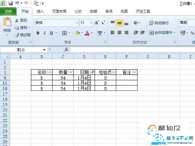The width and height of the screenshot is (195, 146).
Task: Click the Excel application icon
Action: pos(3,3)
